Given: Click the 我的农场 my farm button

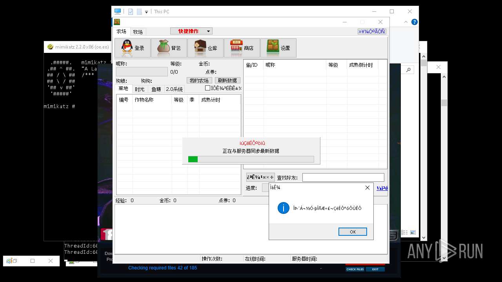Looking at the screenshot, I should 199,80.
